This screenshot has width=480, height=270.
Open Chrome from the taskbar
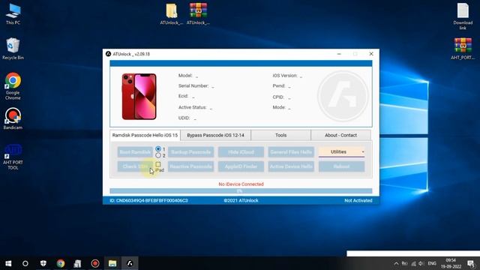(x=61, y=263)
